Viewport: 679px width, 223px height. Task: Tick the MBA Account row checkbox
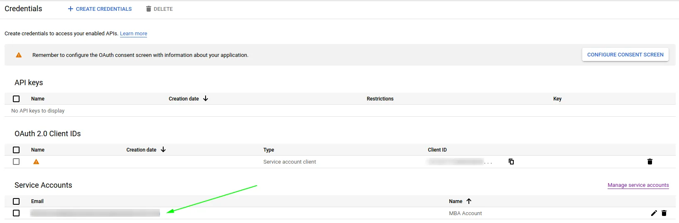tap(16, 213)
